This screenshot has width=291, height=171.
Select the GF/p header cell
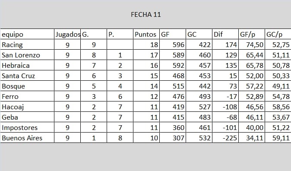(x=252, y=34)
